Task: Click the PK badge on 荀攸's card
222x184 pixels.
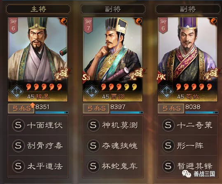Action: [x=161, y=77]
